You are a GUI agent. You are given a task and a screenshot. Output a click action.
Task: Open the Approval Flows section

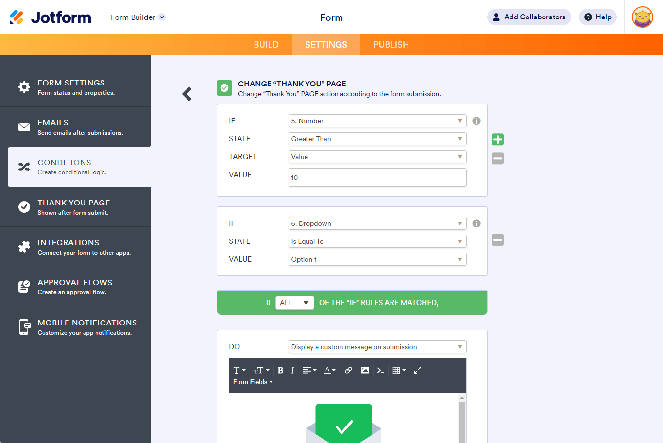(75, 287)
